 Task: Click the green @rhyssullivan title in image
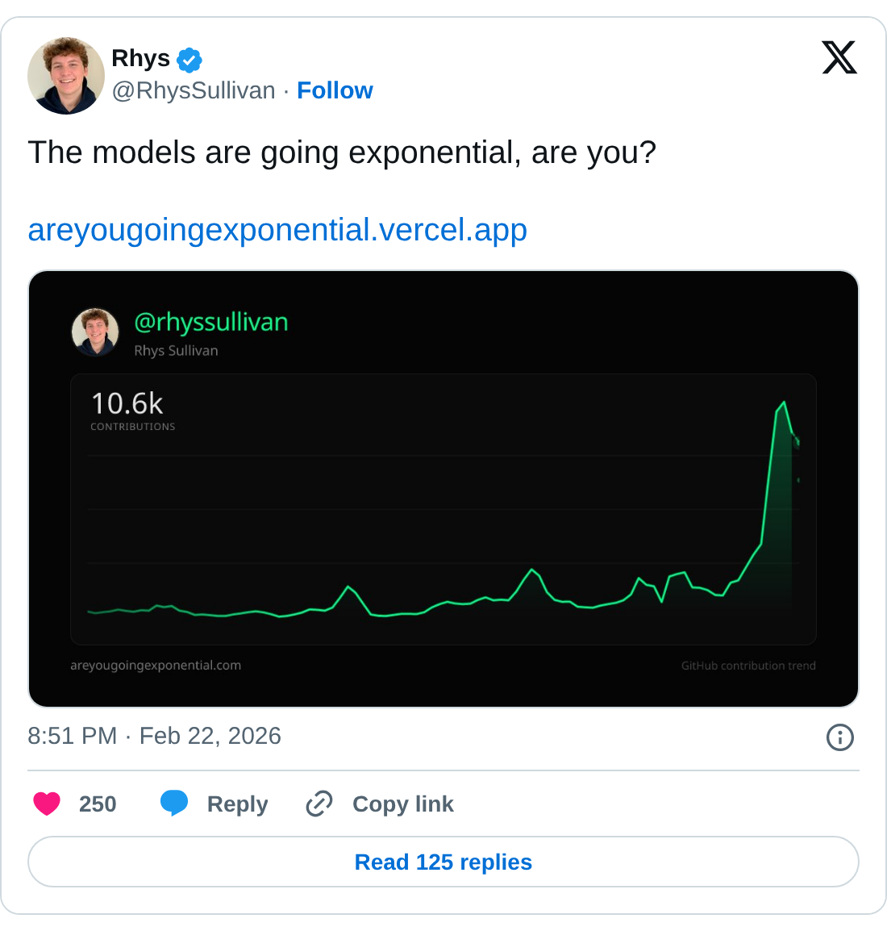pyautogui.click(x=210, y=322)
